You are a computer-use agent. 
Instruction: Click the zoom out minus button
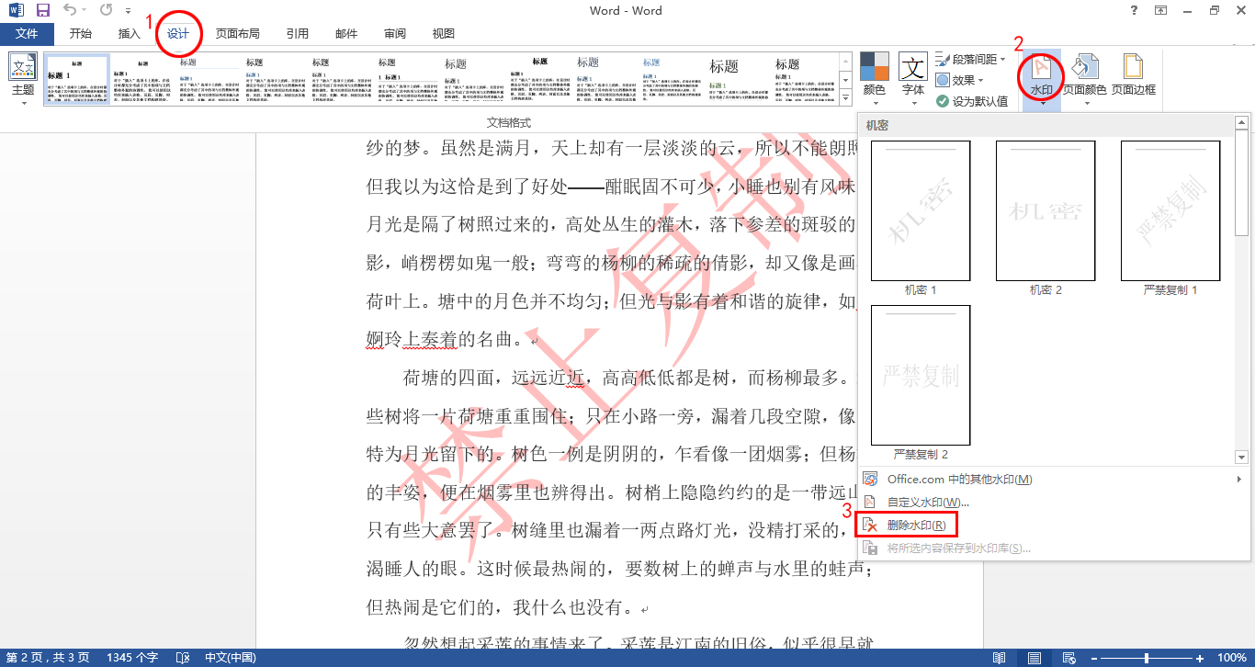coord(1093,658)
